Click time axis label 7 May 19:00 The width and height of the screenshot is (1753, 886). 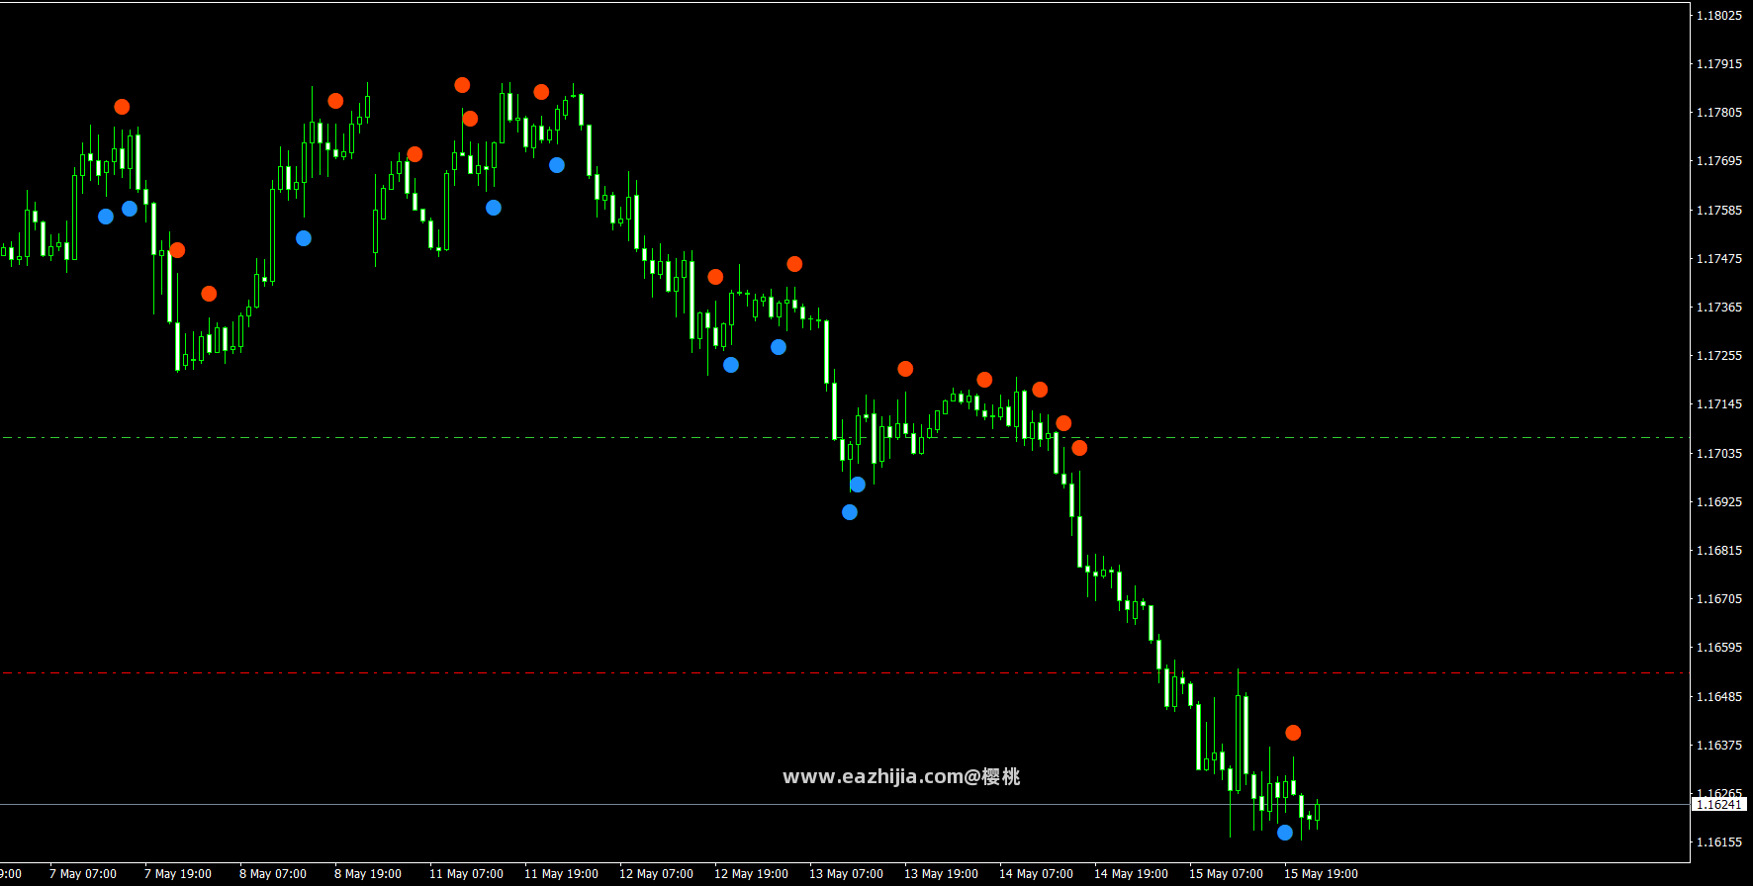pyautogui.click(x=178, y=874)
